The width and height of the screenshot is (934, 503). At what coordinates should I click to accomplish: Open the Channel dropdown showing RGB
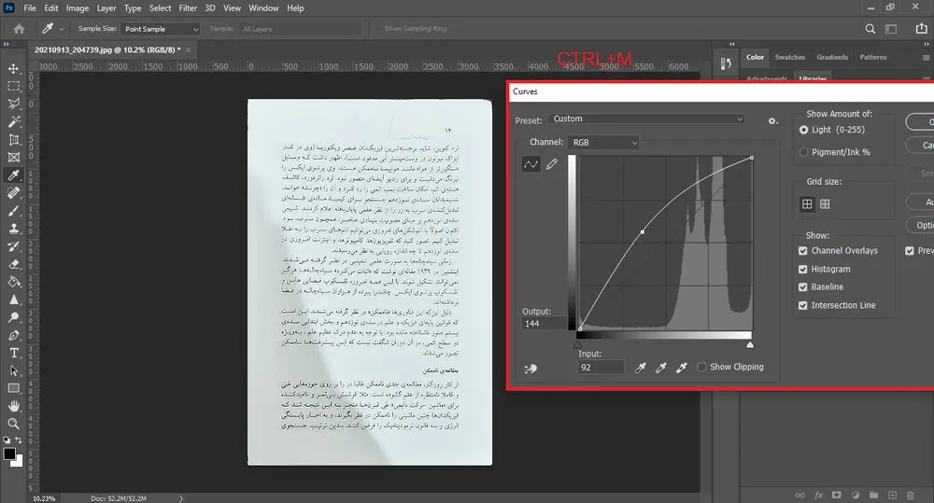(604, 143)
